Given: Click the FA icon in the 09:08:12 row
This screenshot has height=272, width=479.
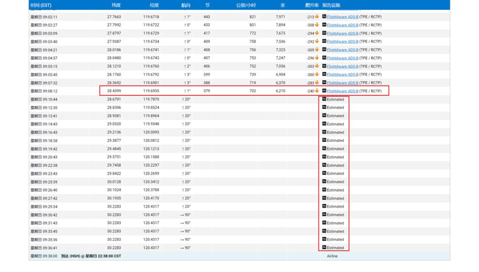Looking at the screenshot, I should [324, 91].
